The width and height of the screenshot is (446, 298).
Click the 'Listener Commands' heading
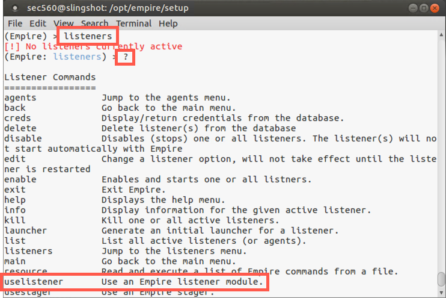point(50,77)
